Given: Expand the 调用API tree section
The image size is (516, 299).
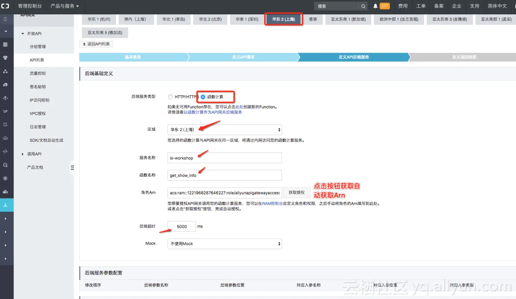Looking at the screenshot, I should 22,154.
